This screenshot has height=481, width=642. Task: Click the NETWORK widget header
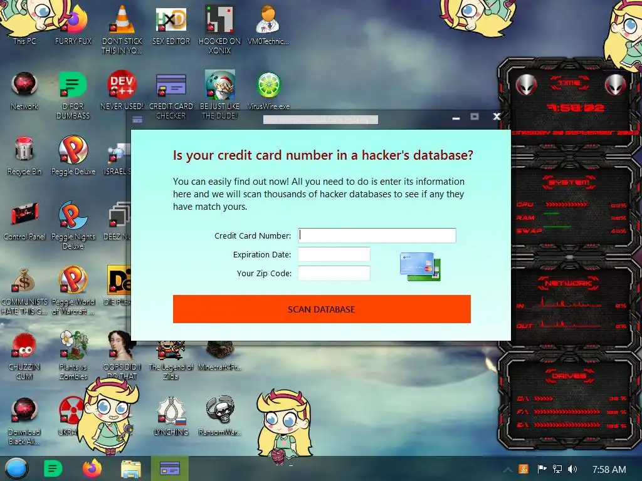(568, 283)
